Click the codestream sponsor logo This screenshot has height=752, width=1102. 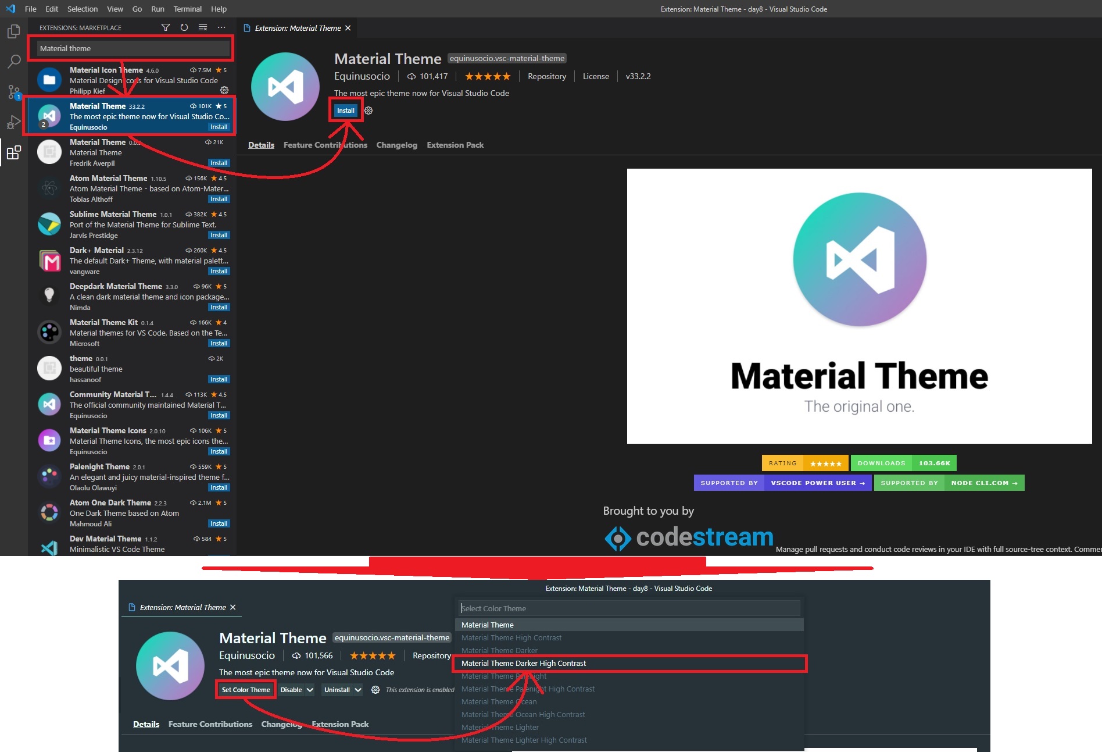(689, 537)
